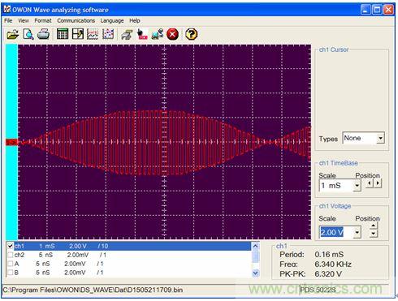
Task: Open the TimeBase Scale 1 mS dropdown
Action: coord(357,186)
